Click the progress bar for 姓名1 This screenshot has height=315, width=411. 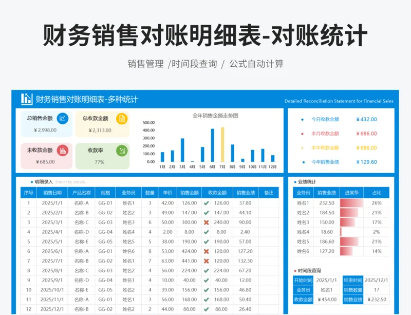(351, 203)
